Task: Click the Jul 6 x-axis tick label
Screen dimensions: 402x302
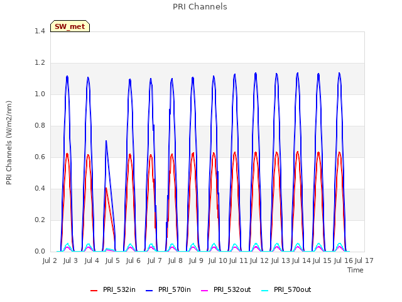Action: click(133, 260)
